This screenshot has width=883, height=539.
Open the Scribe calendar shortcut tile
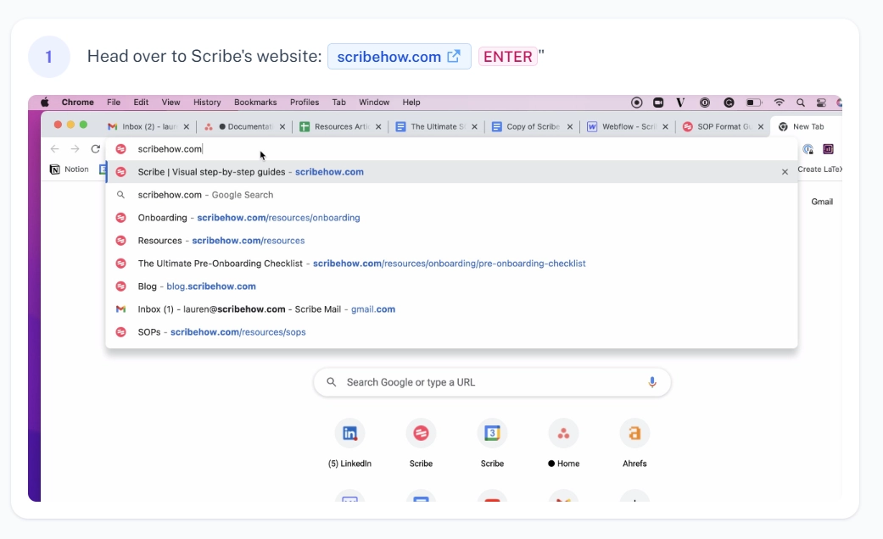click(x=492, y=444)
